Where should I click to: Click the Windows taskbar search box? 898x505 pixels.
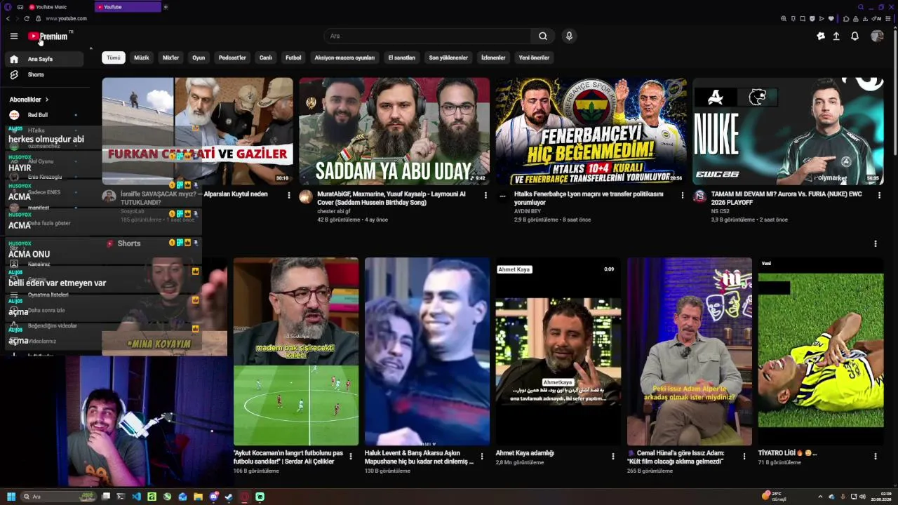(59, 497)
